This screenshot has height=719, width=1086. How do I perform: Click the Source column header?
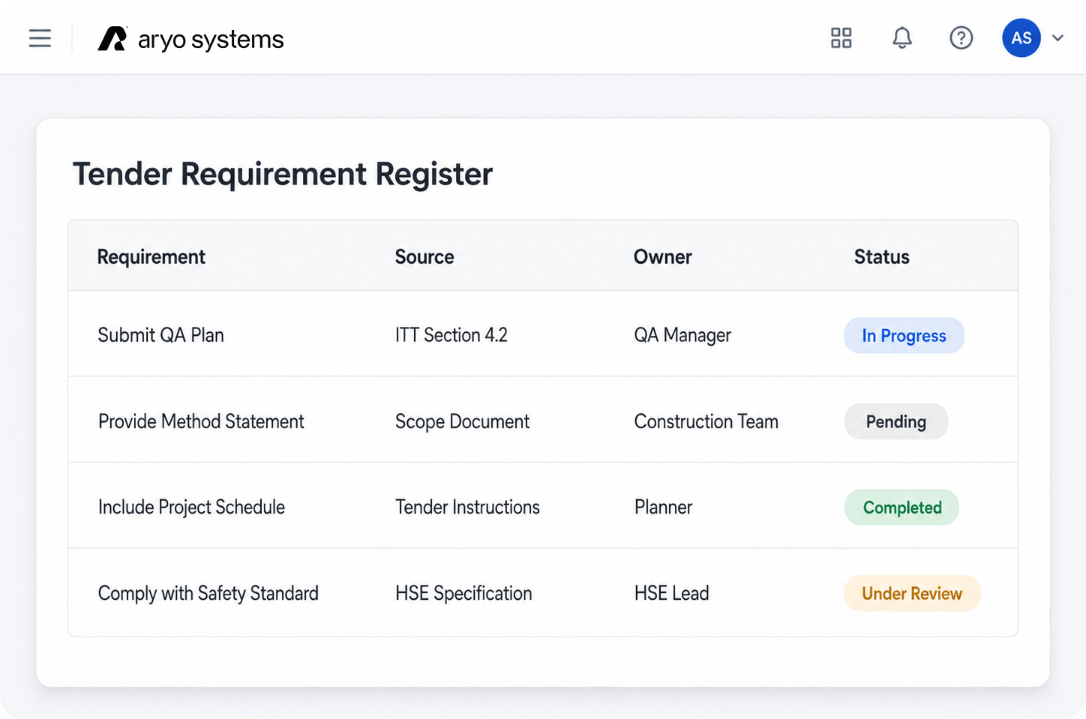tap(424, 257)
